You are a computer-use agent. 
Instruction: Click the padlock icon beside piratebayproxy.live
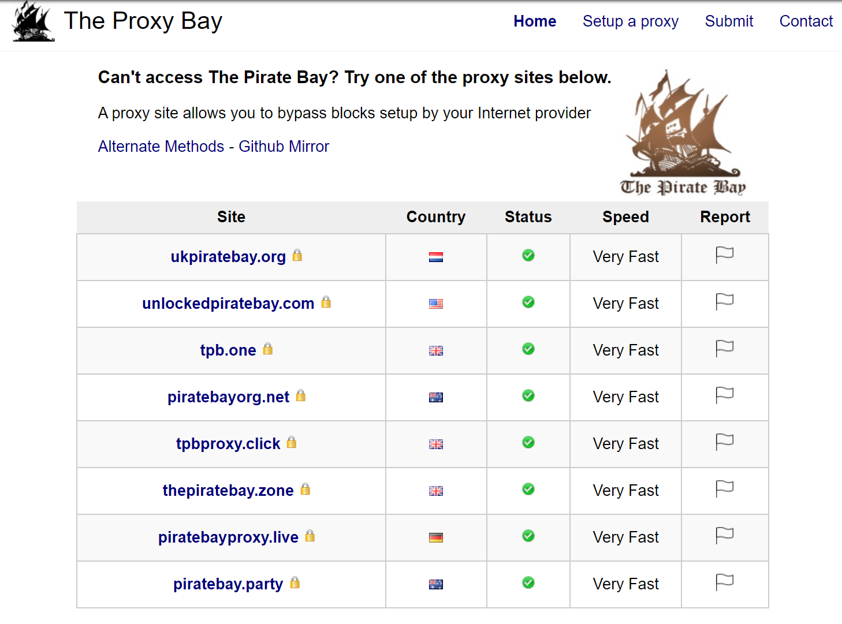(310, 536)
